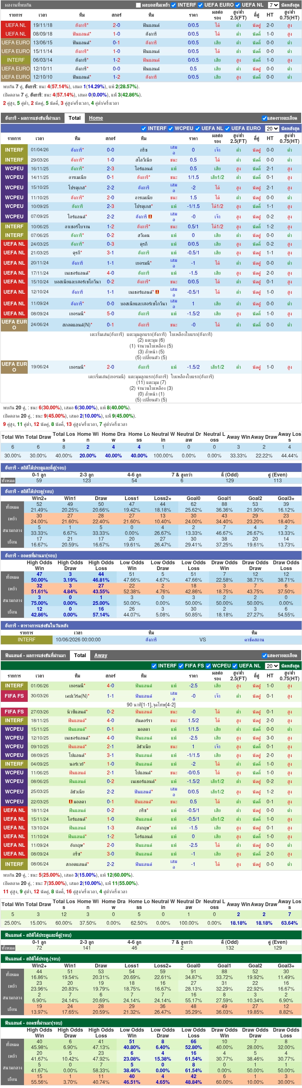Toggle WCPEU filter in Hungary results section
Image resolution: width=302 pixels, height=1088 pixels.
click(x=171, y=128)
